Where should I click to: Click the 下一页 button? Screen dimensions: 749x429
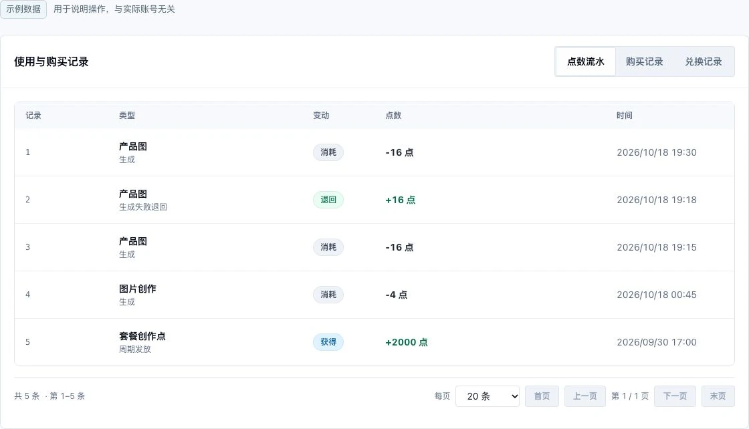675,396
